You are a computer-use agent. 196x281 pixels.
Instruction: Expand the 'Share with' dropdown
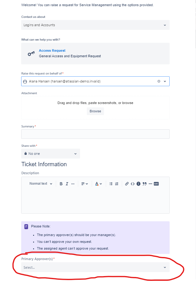(50, 153)
